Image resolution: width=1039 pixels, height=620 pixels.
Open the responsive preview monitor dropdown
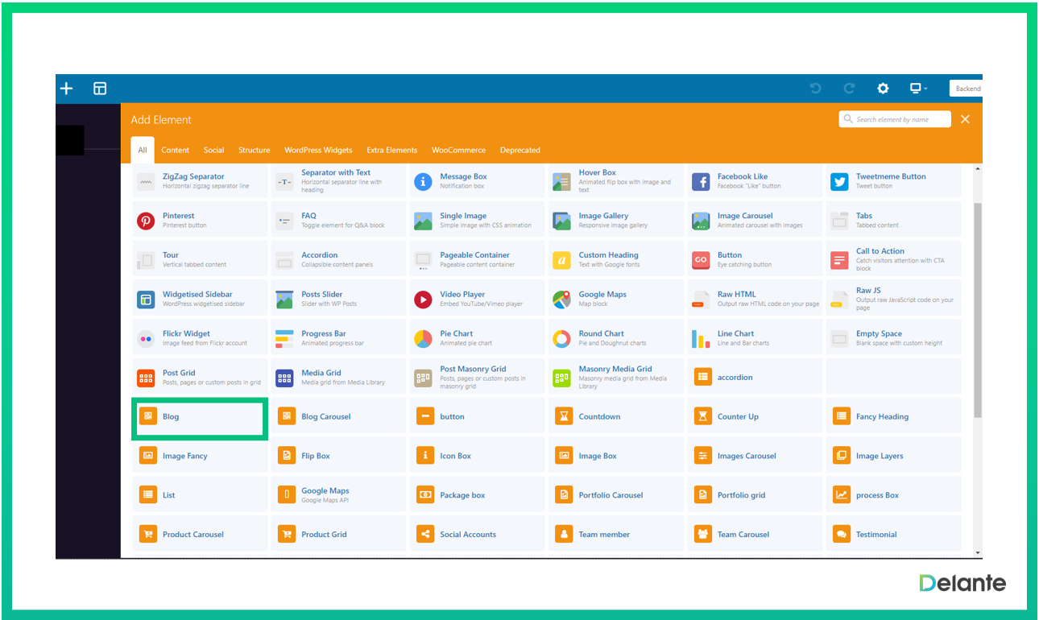click(918, 89)
